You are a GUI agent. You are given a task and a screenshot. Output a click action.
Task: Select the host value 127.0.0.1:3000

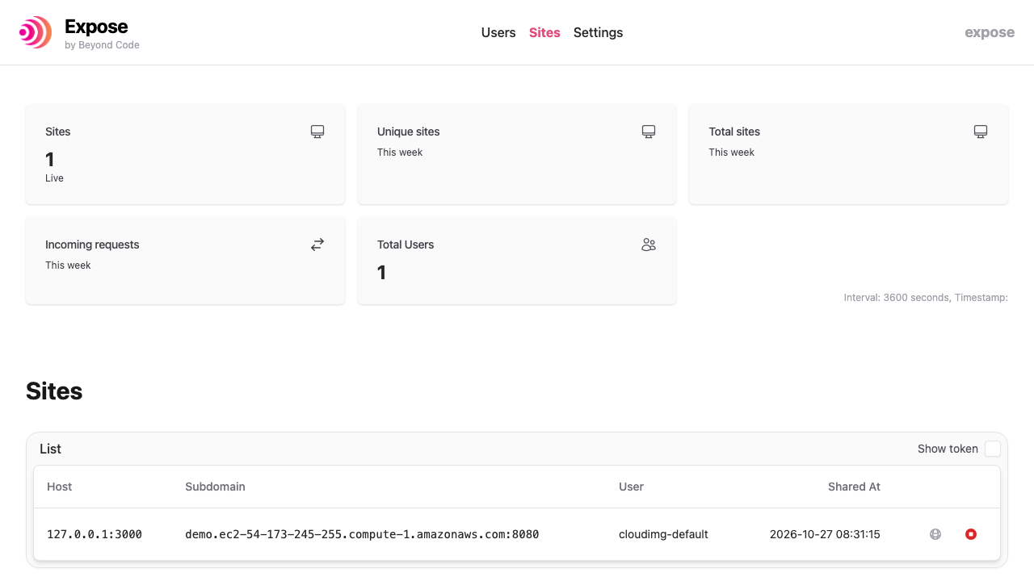click(95, 534)
